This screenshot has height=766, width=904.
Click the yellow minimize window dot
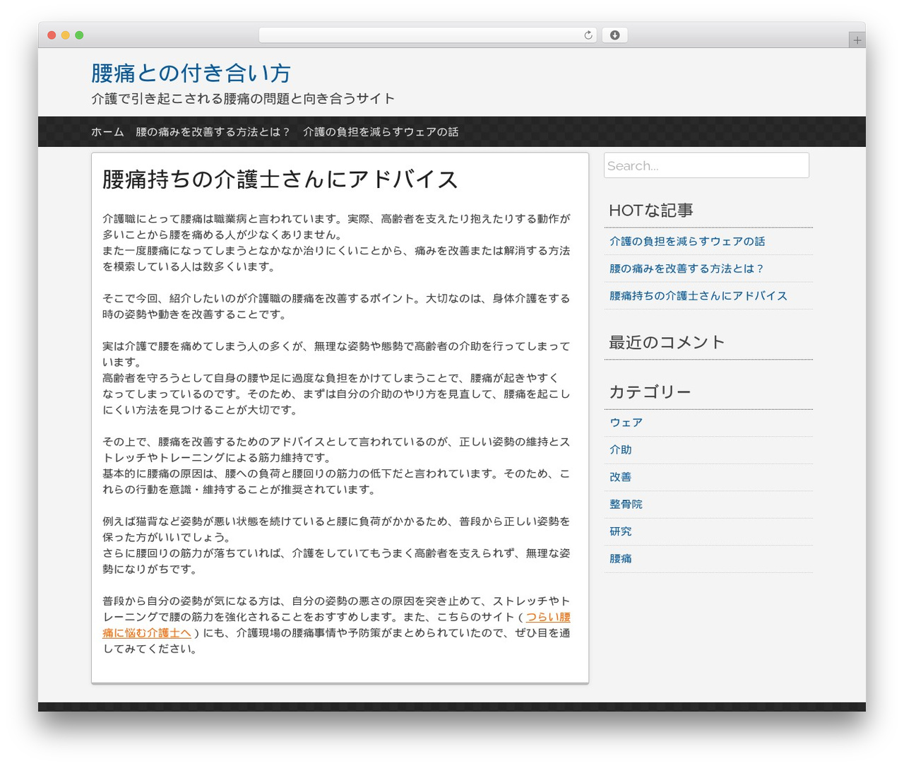coord(65,35)
